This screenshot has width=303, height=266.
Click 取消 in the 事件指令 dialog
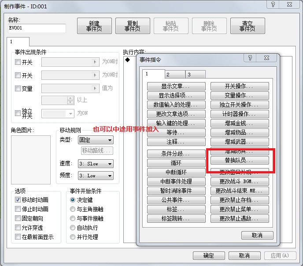tap(257, 236)
